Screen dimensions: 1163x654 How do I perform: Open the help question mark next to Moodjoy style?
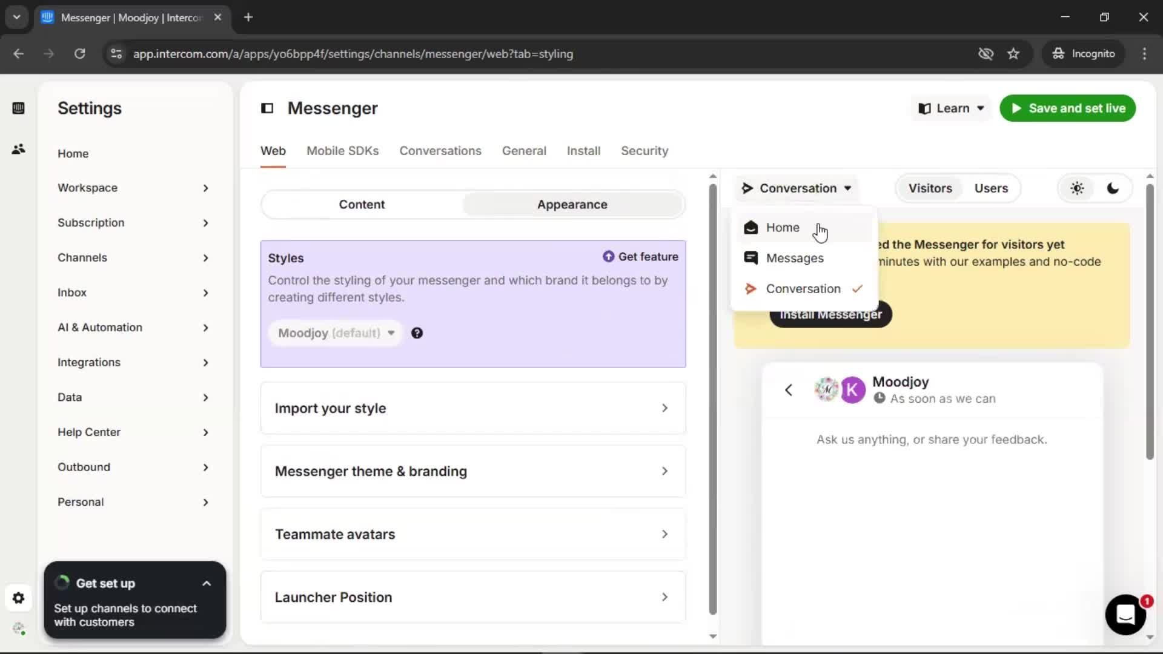(x=417, y=333)
